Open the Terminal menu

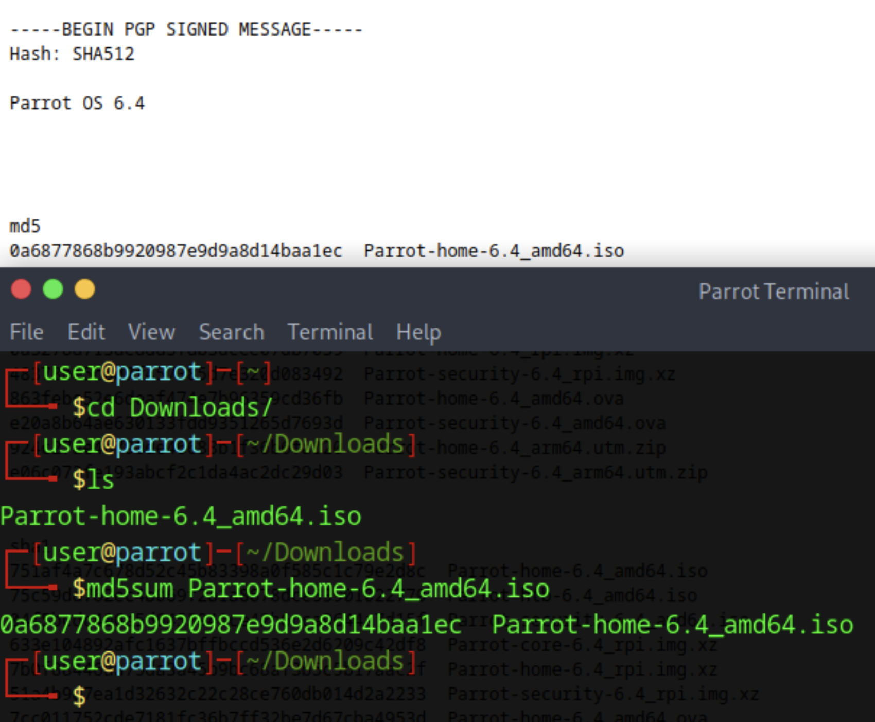[x=330, y=332]
